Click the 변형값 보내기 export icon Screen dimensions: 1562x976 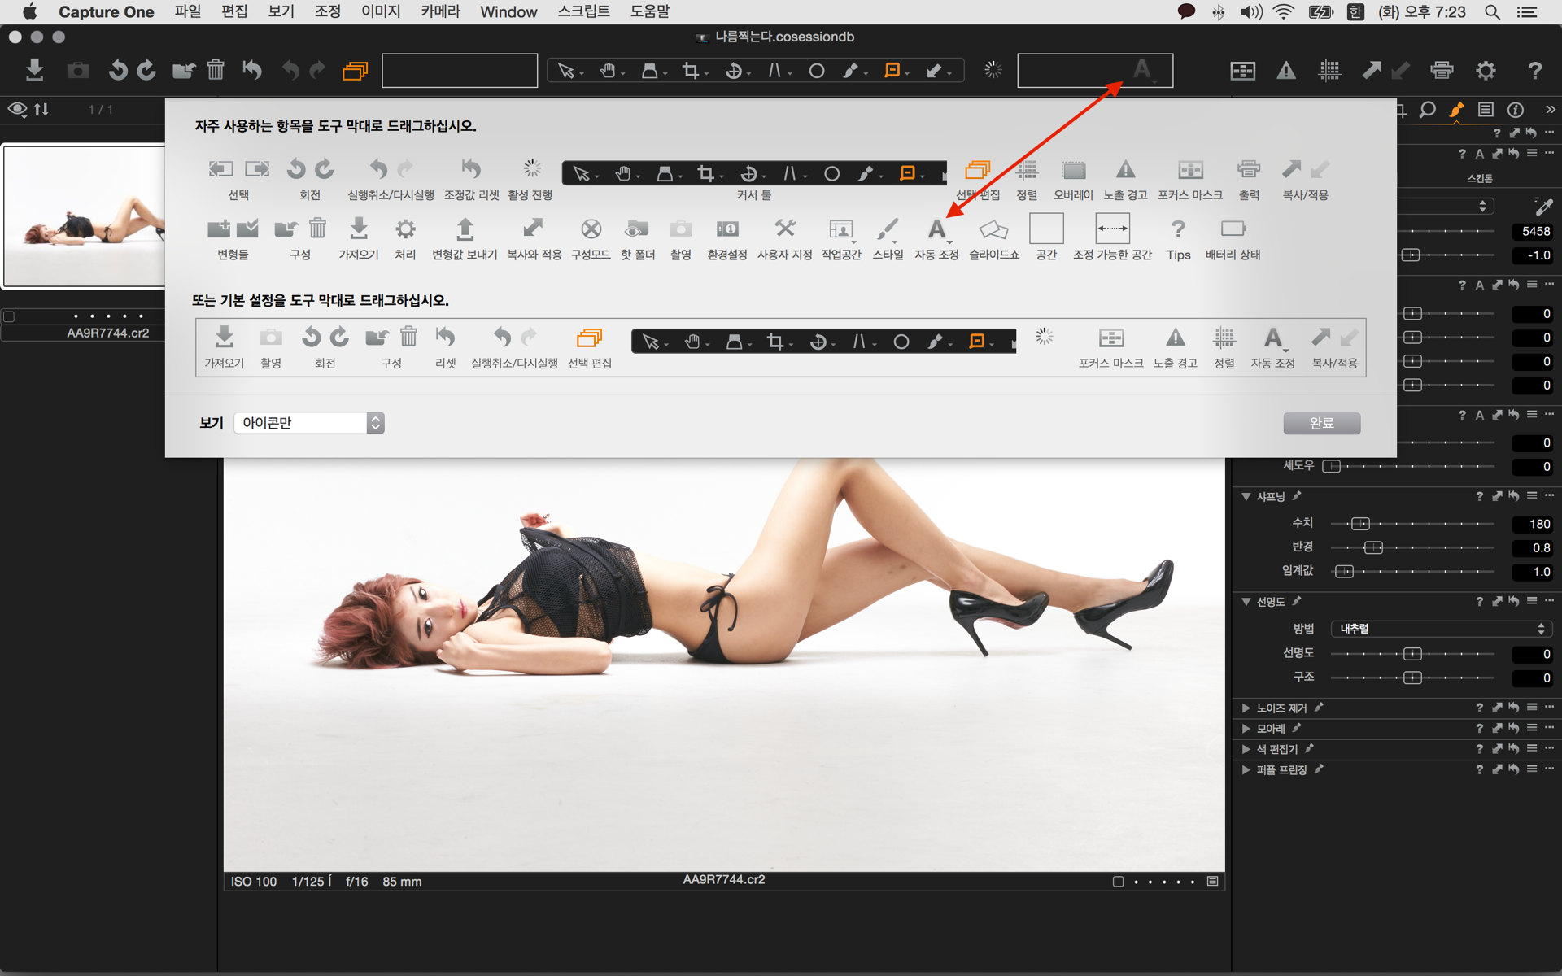tap(465, 229)
